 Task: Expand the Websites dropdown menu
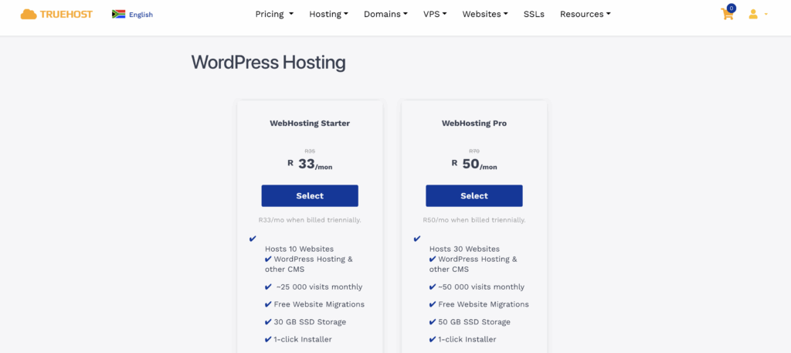coord(485,14)
